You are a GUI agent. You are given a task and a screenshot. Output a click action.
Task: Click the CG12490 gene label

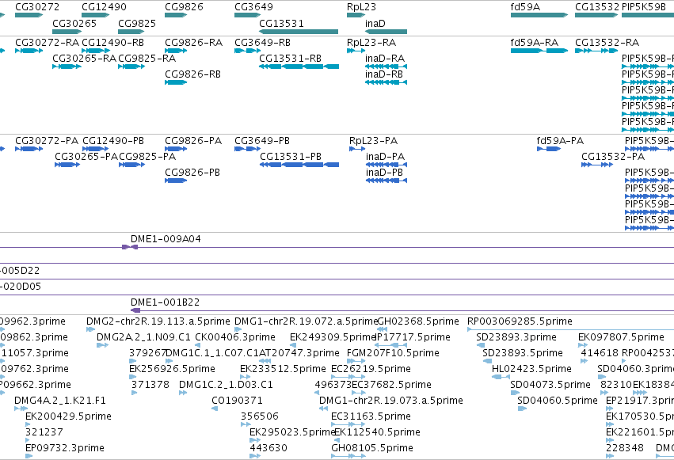104,7
